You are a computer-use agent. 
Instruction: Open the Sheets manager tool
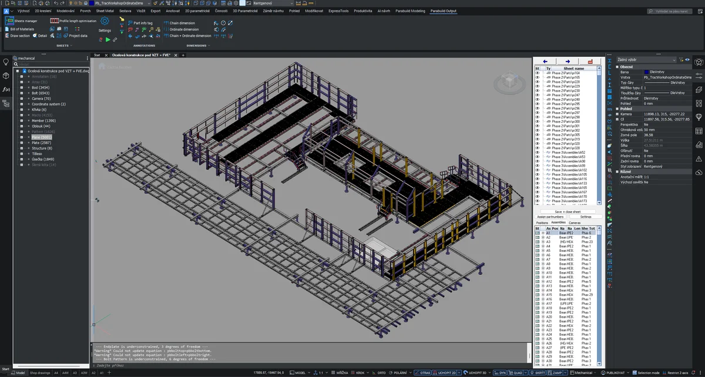[25, 21]
